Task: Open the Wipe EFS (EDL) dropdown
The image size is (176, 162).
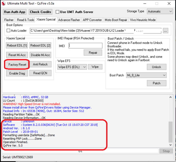Action: 72,67
